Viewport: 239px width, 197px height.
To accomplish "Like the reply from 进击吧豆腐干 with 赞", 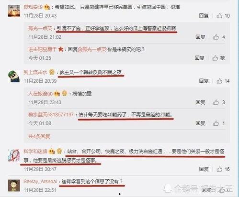I will tap(215, 58).
